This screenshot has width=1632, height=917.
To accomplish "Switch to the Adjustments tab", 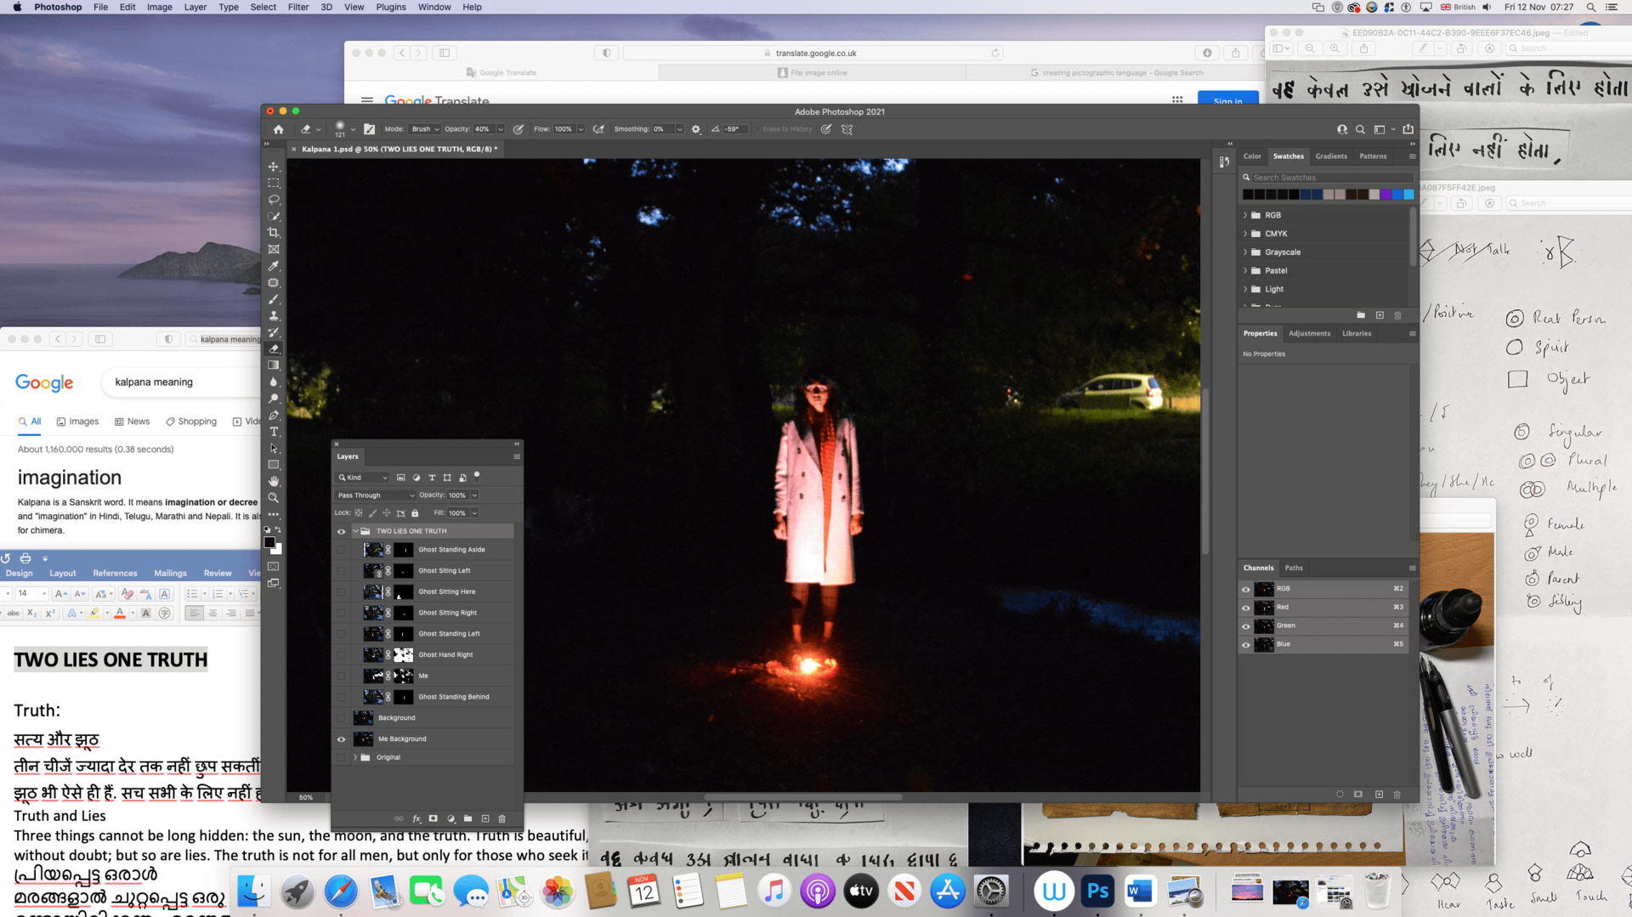I will pos(1309,333).
